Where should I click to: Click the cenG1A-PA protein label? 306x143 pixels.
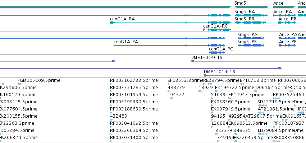[126, 42]
